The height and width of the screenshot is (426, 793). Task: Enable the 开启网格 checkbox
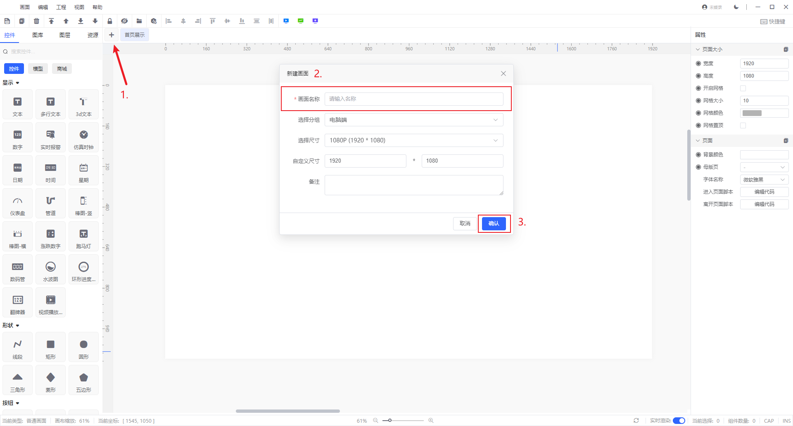coord(743,88)
